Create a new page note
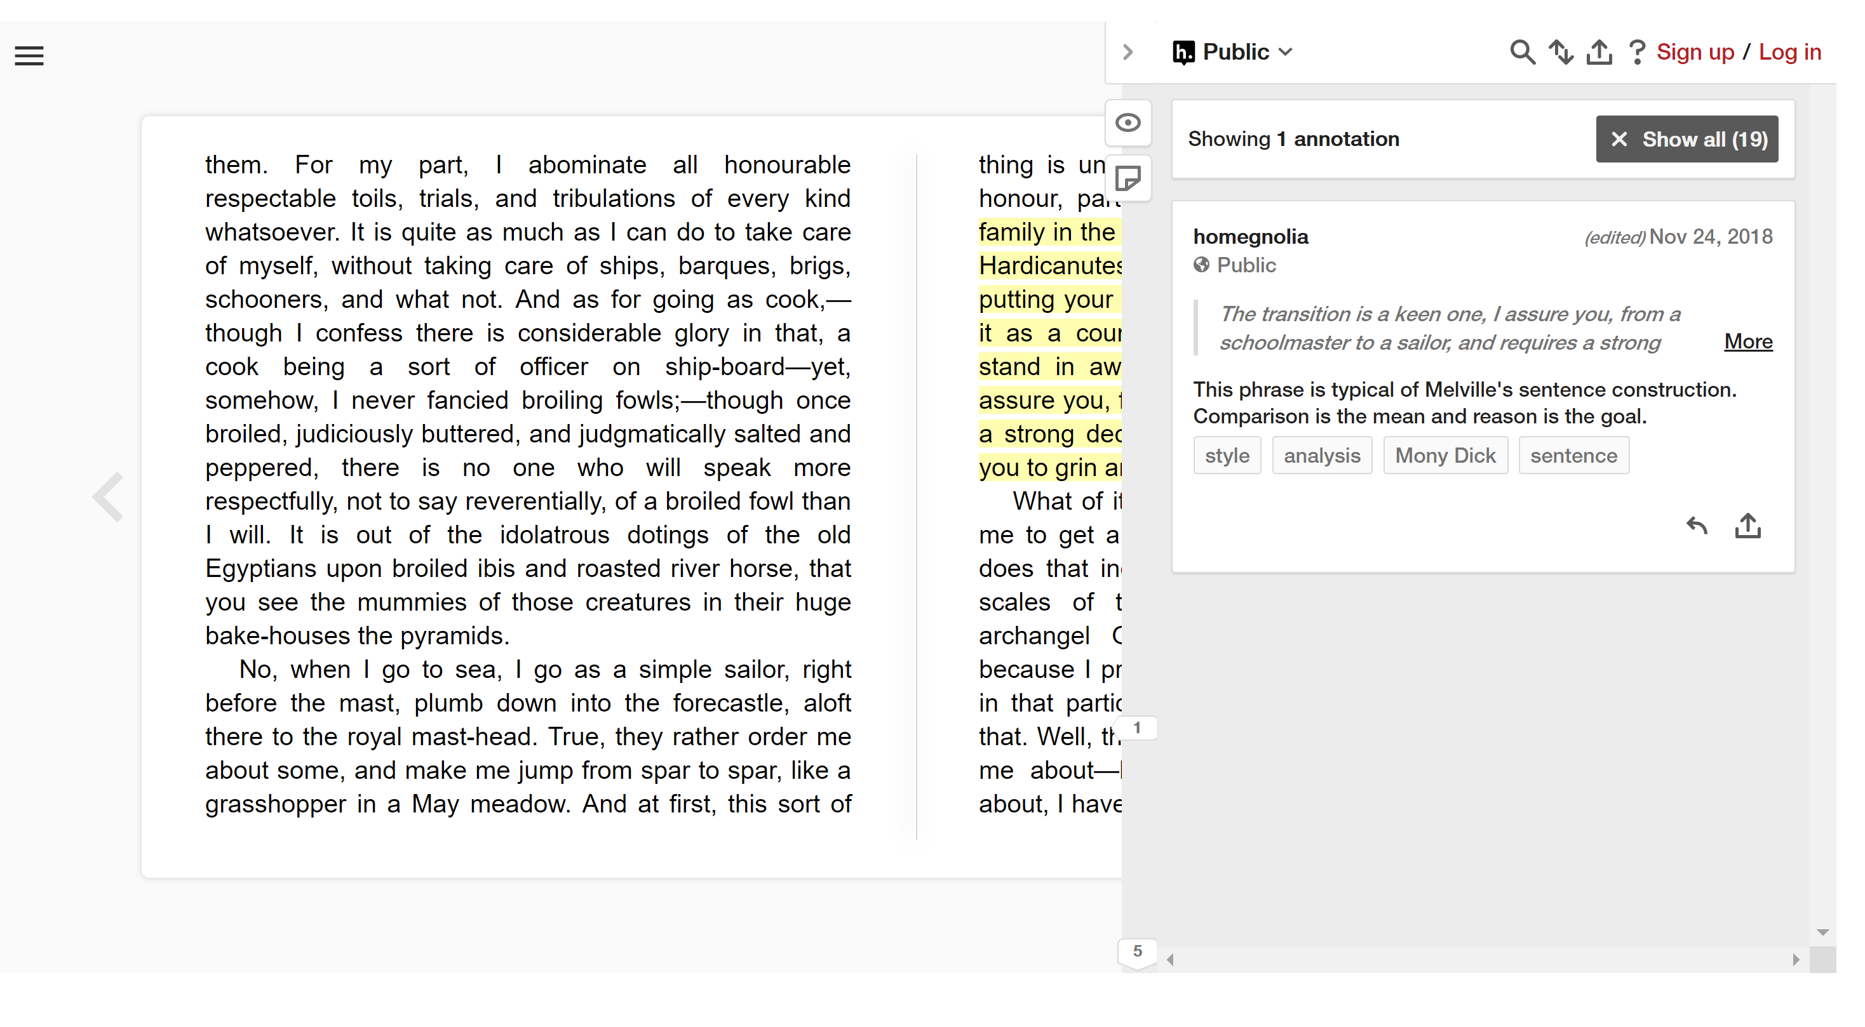The height and width of the screenshot is (1027, 1865). [x=1128, y=178]
